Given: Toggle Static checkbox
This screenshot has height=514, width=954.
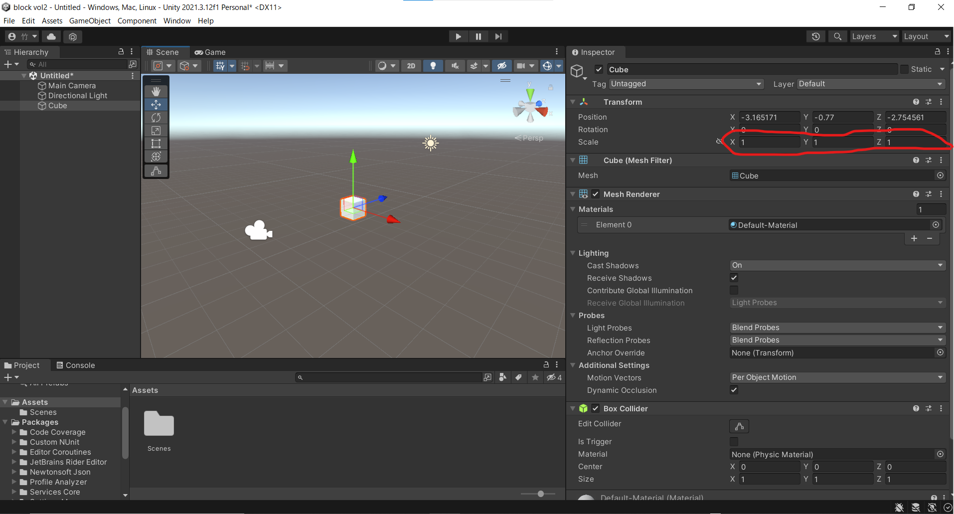Looking at the screenshot, I should pos(904,69).
